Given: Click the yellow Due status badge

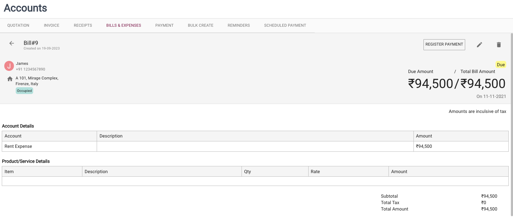Looking at the screenshot, I should tap(501, 65).
